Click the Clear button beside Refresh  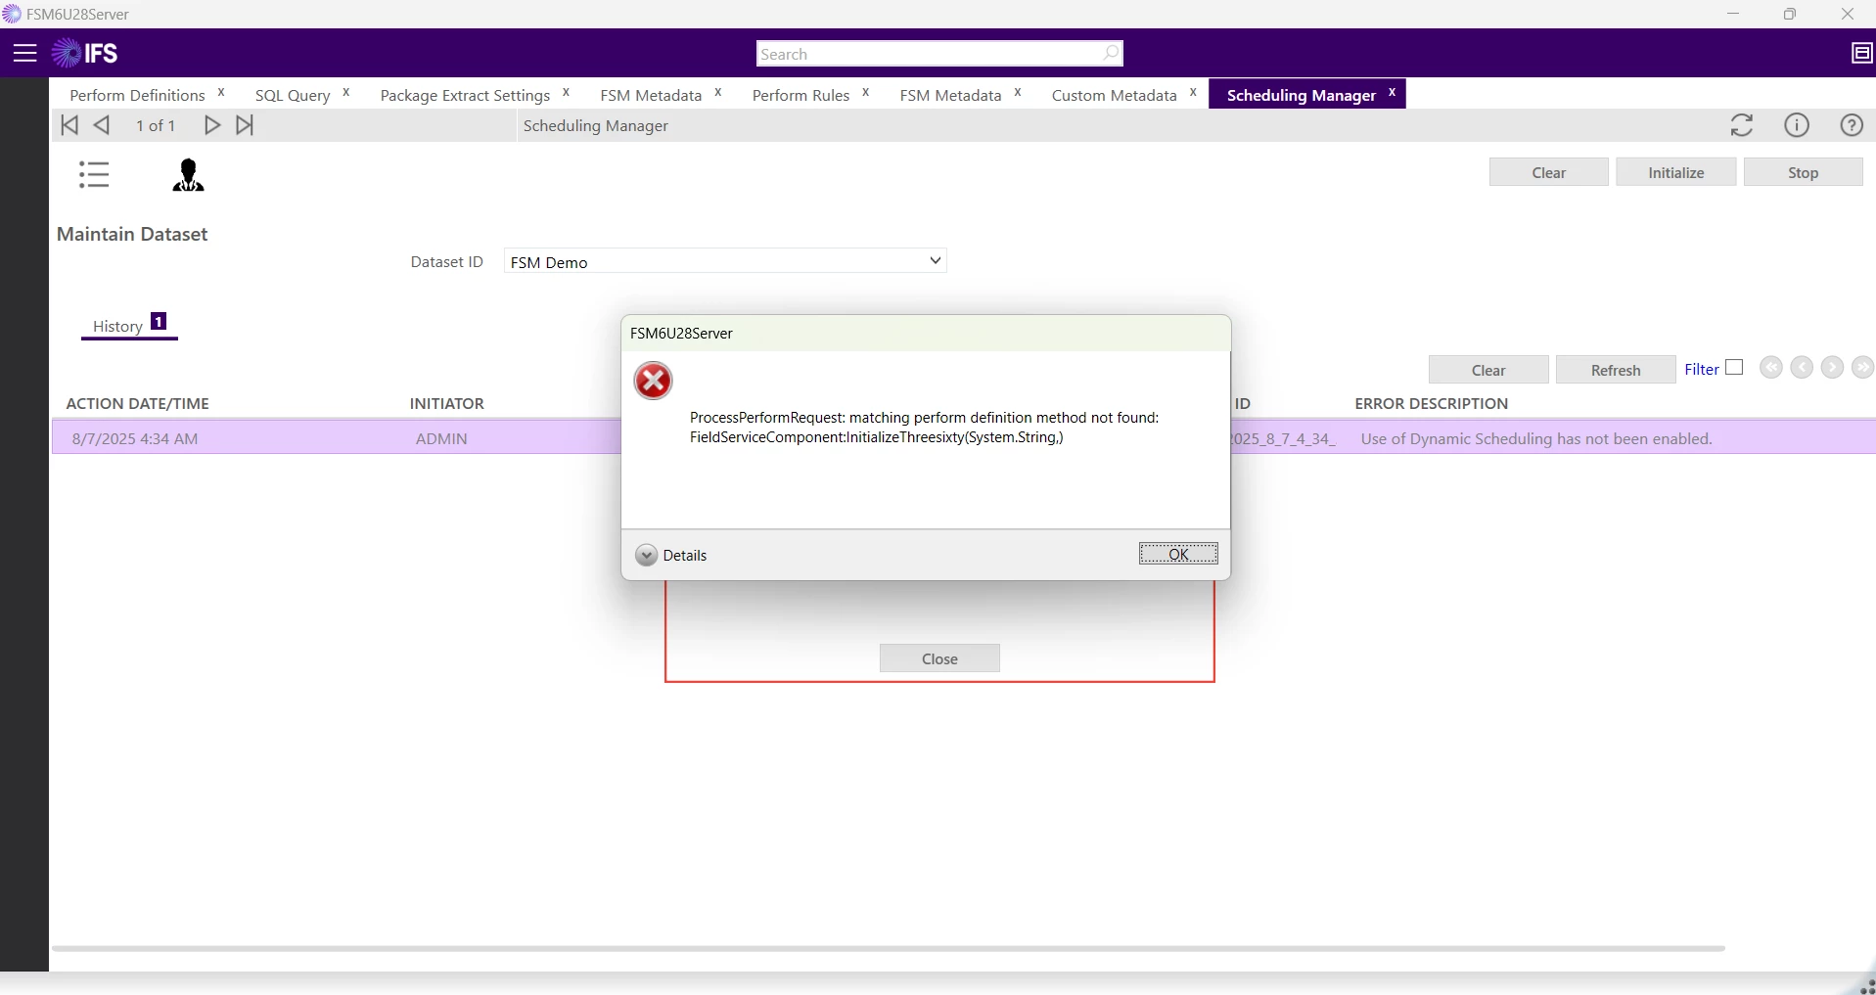(1488, 370)
